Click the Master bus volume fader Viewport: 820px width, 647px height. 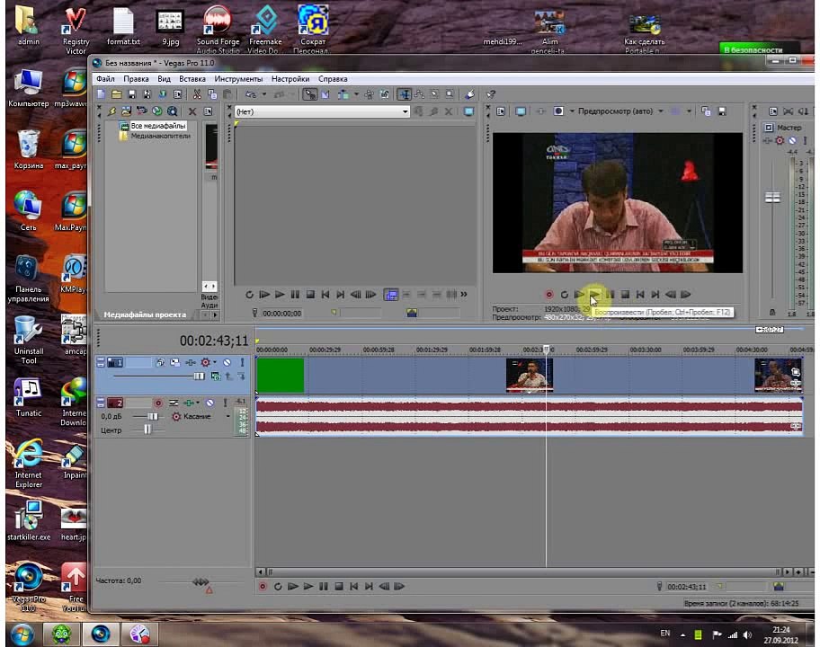tap(772, 198)
